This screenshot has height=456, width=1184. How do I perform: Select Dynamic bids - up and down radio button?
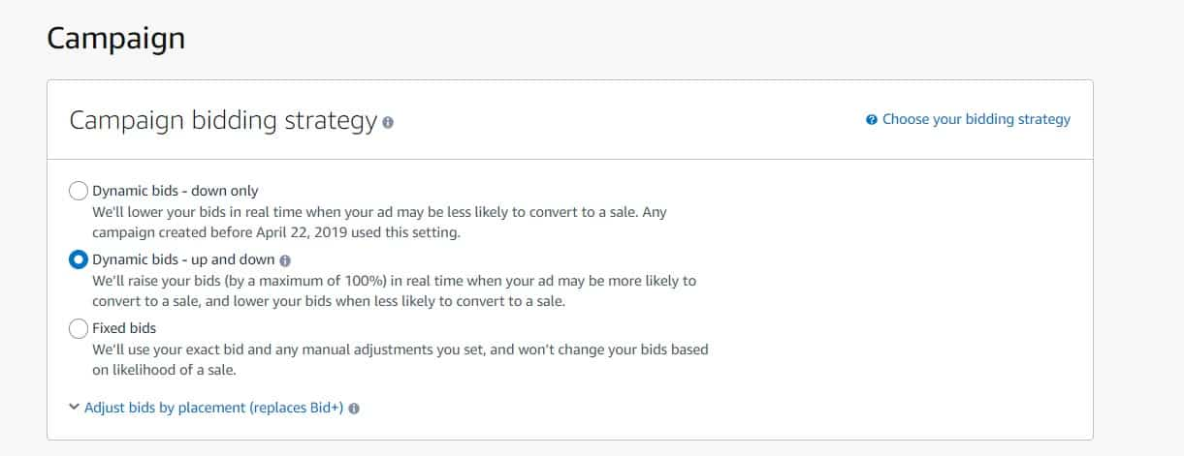(79, 259)
